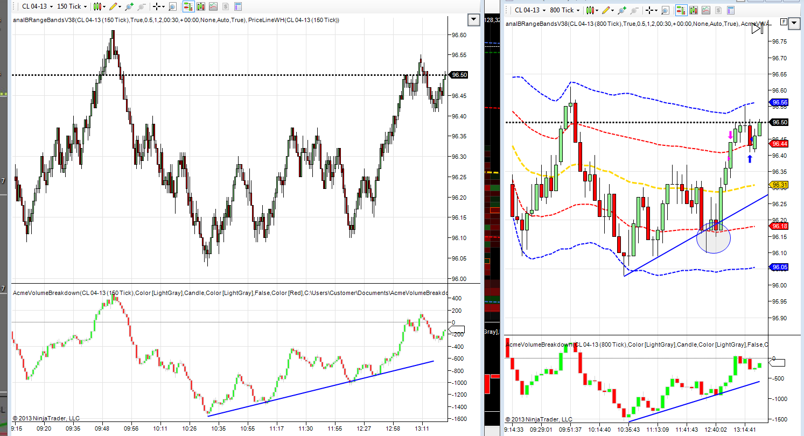The image size is (804, 436).
Task: Click the blue 96.56 price marker
Action: [780, 102]
